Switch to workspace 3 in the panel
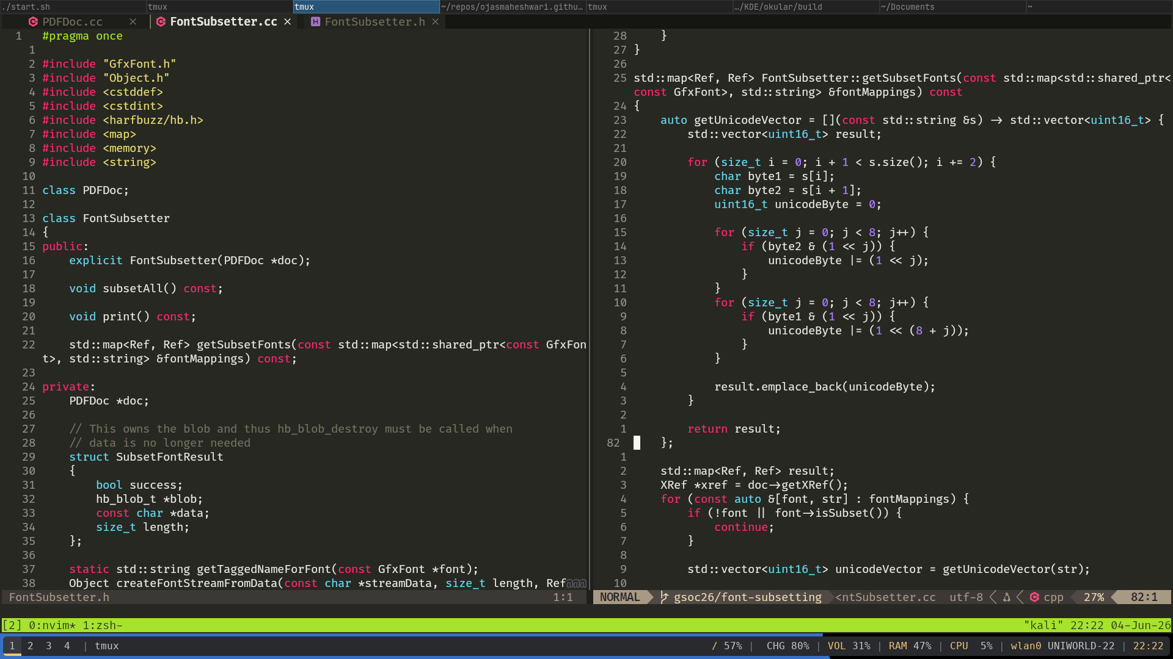Screen dimensions: 1173x659 [49, 646]
